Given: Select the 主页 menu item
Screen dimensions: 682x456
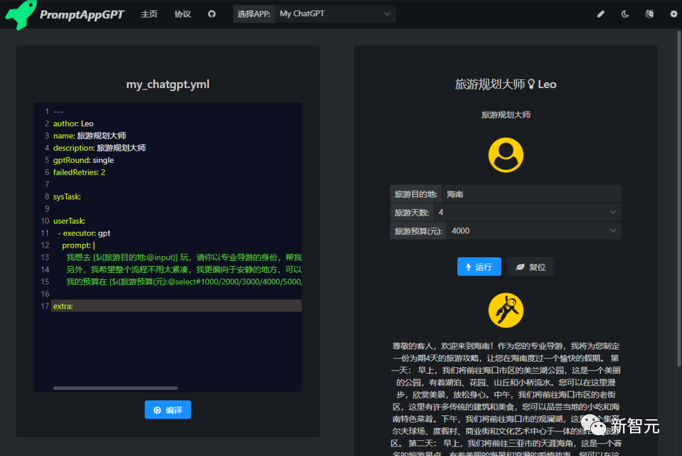Looking at the screenshot, I should pyautogui.click(x=149, y=13).
